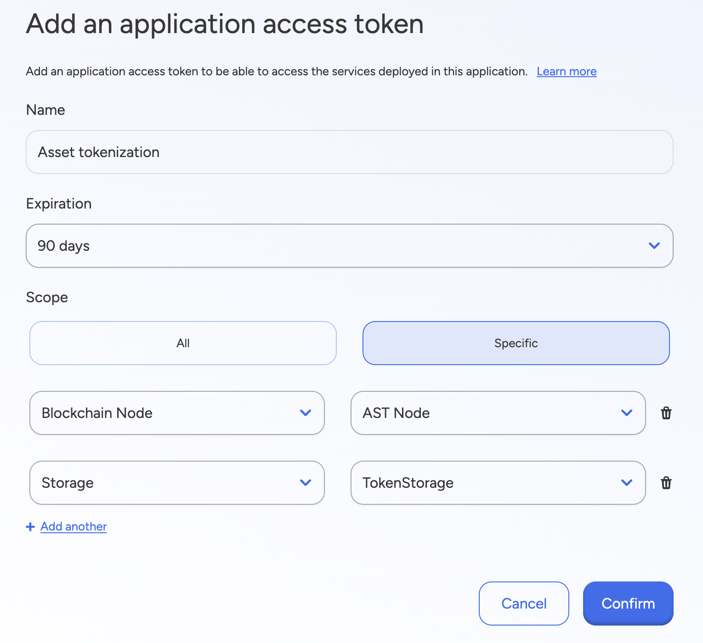Click the chevron in the Expiration field
The width and height of the screenshot is (703, 643).
coord(654,246)
